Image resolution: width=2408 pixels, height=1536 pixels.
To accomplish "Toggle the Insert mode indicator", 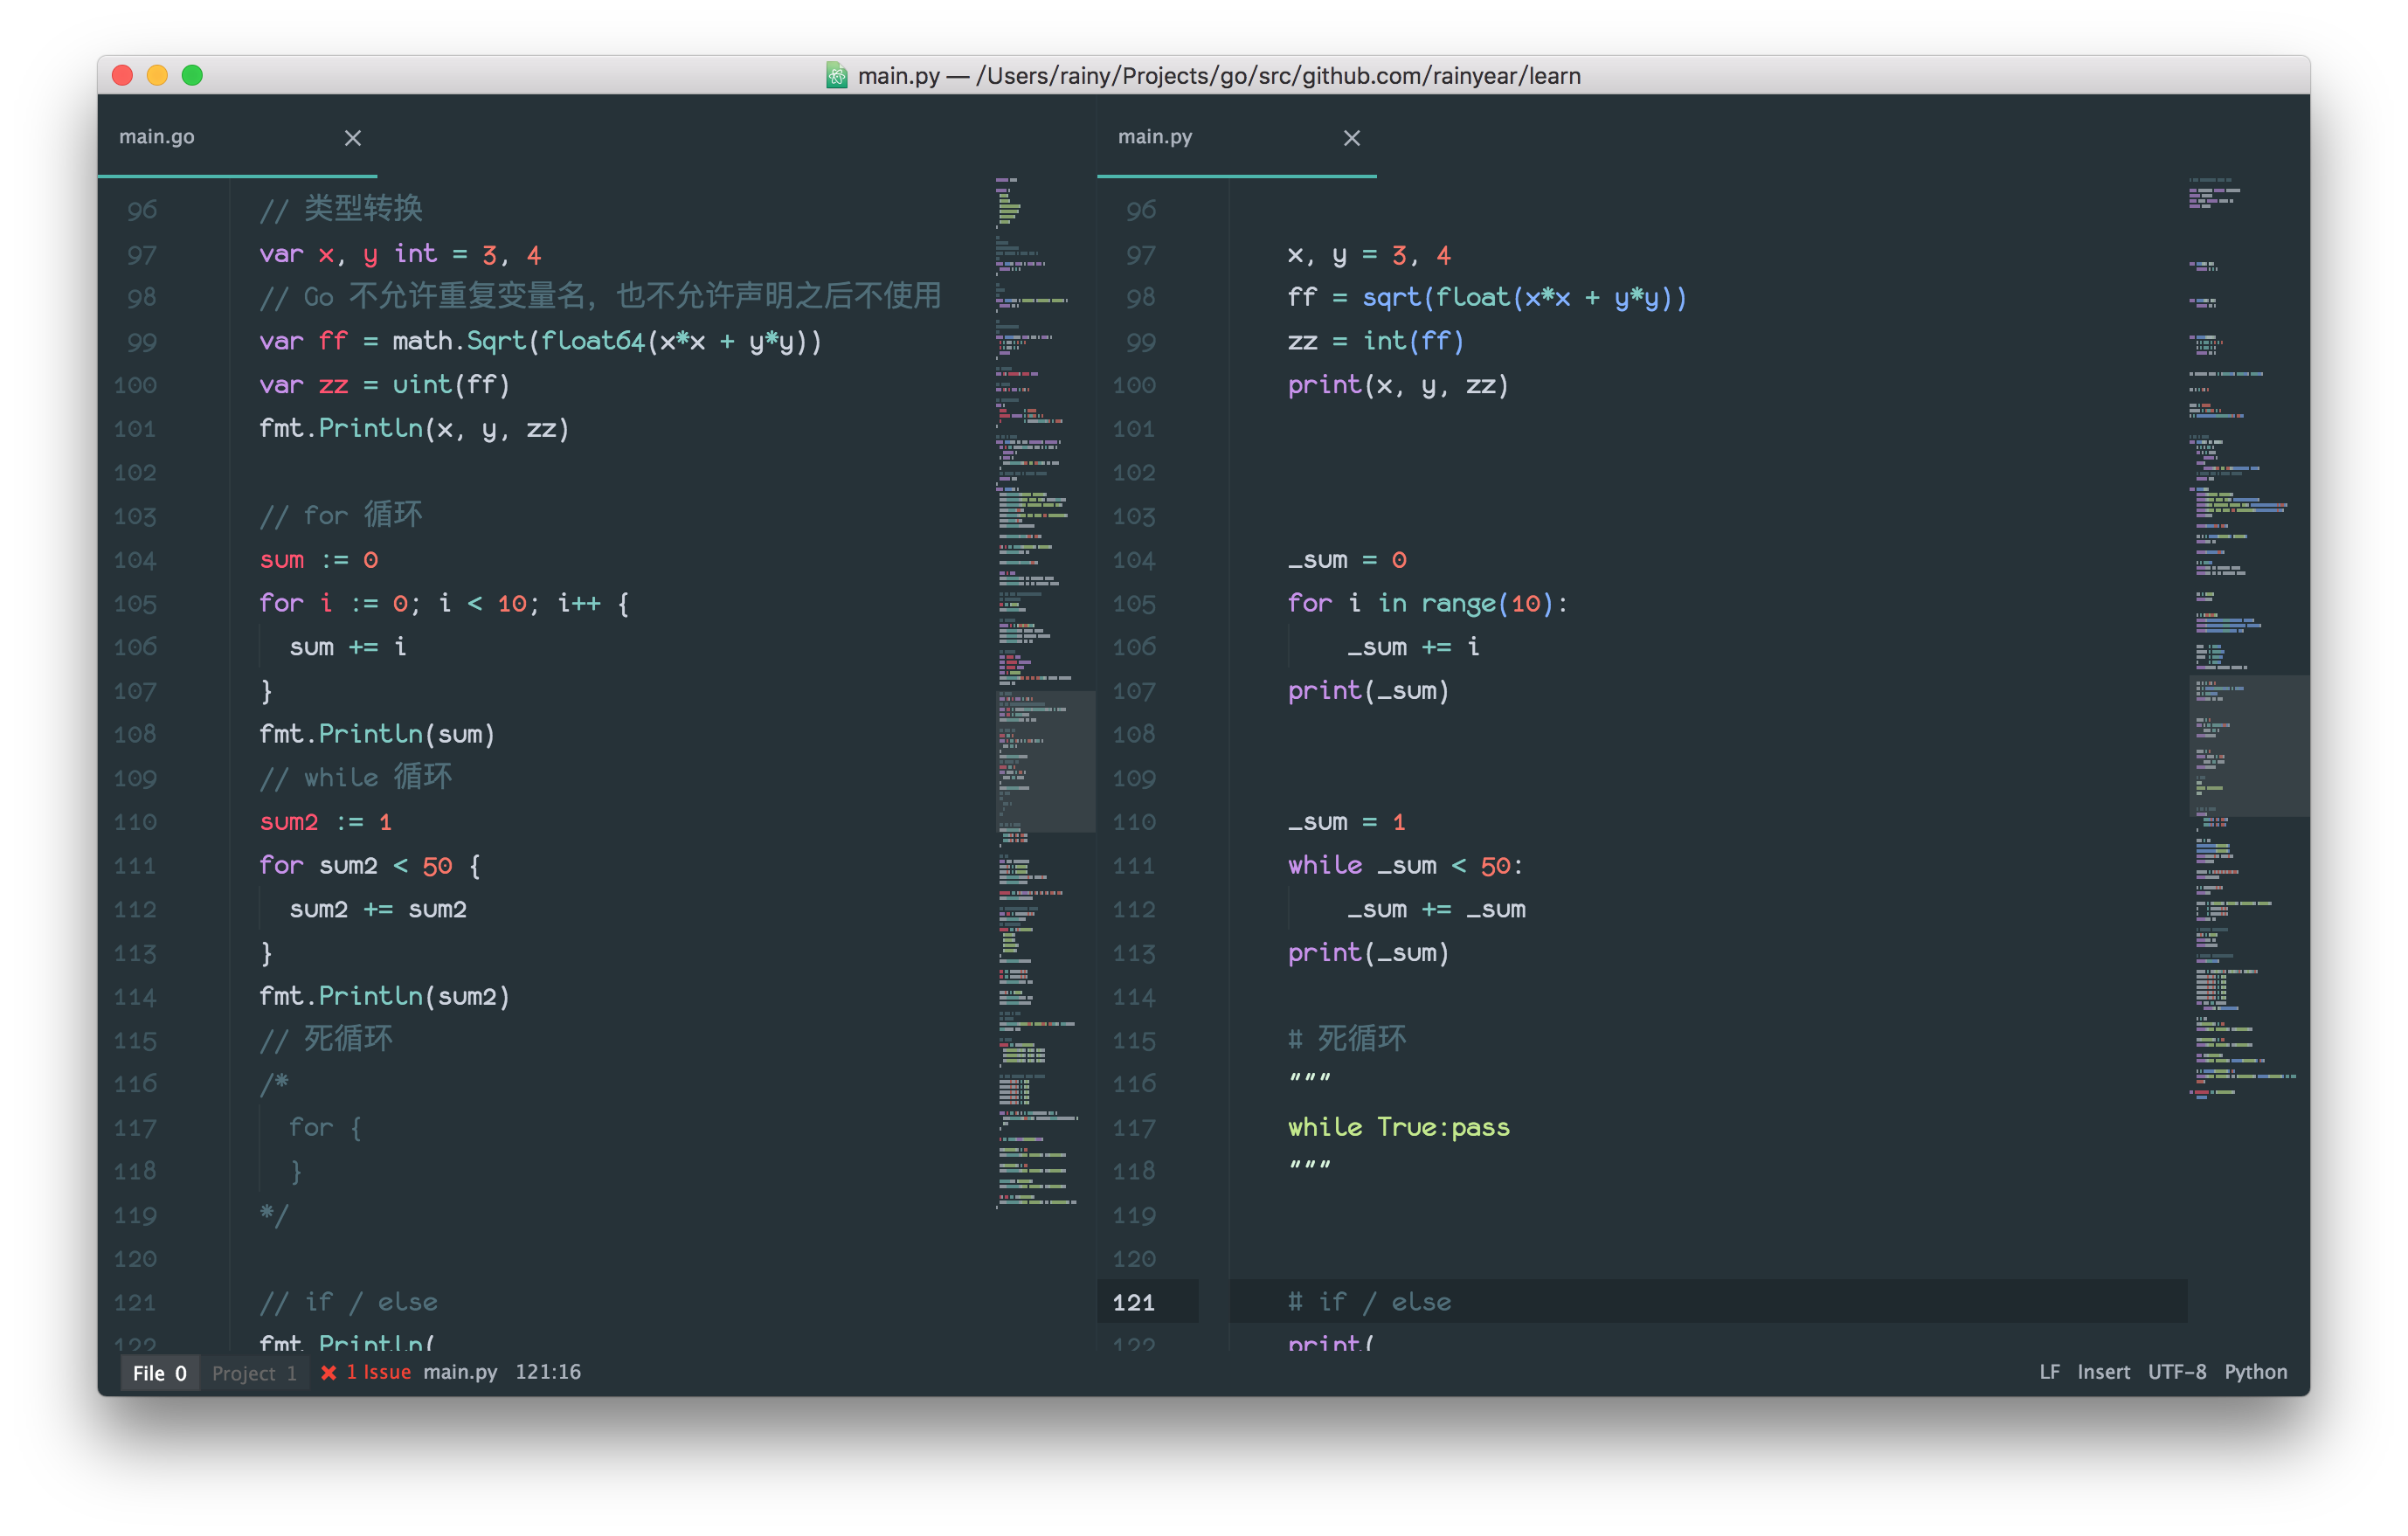I will (x=2102, y=1372).
